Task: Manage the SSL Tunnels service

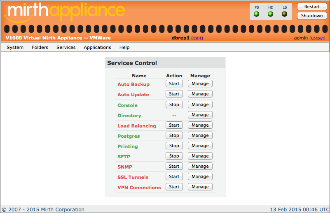Action: (200, 177)
